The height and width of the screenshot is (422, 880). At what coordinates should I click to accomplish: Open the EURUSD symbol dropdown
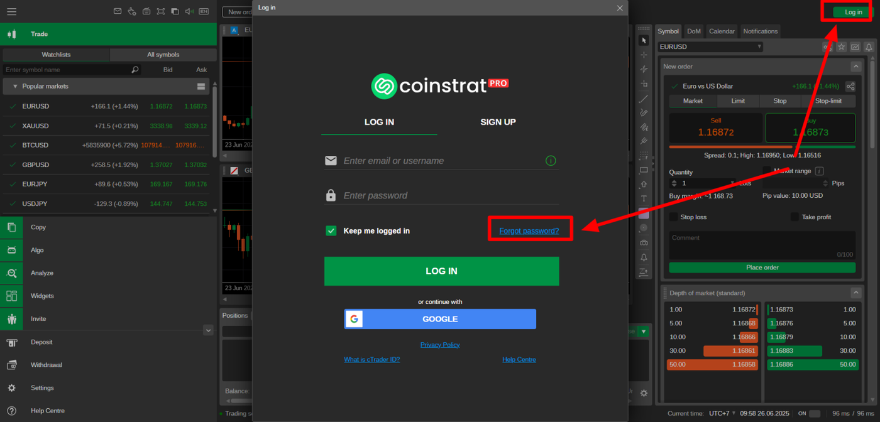pyautogui.click(x=710, y=46)
